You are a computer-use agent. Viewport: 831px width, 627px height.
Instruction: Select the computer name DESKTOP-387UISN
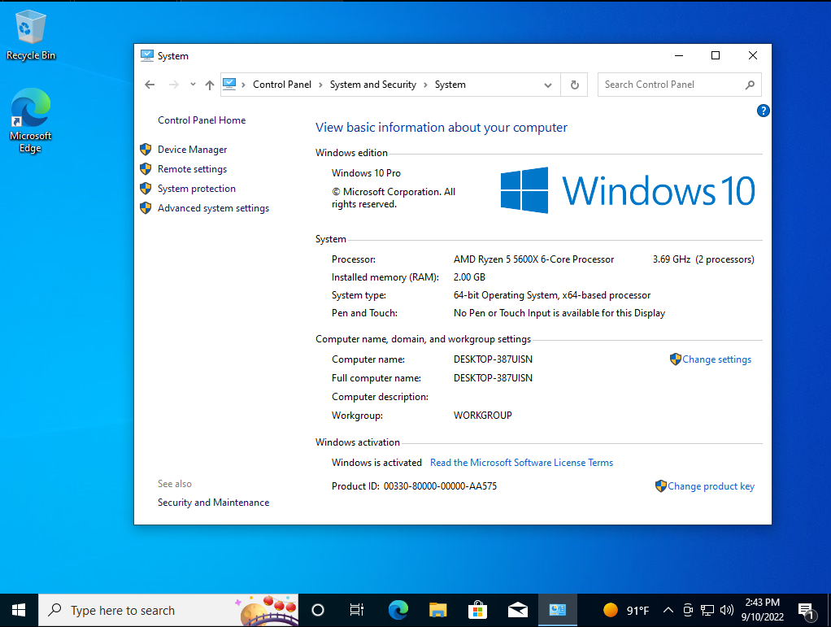493,359
